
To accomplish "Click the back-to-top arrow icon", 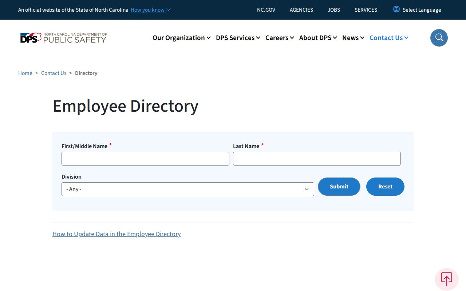I will [x=447, y=279].
